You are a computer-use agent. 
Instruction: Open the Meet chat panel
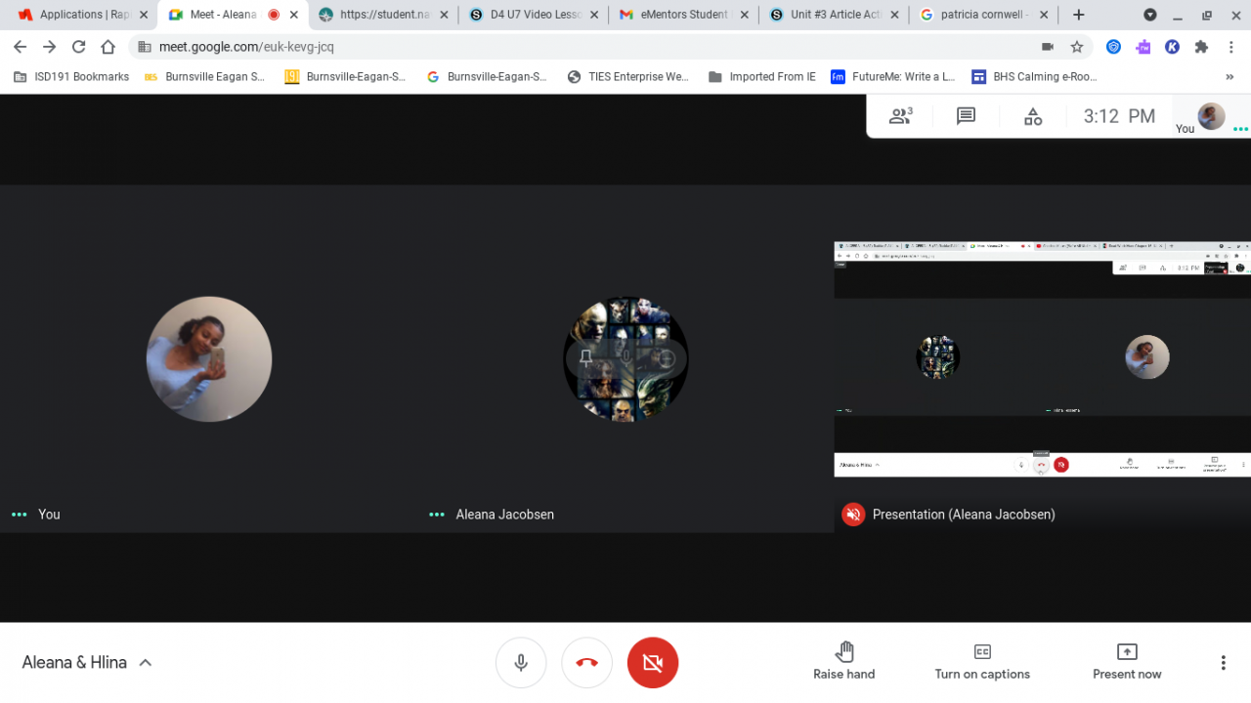click(966, 116)
